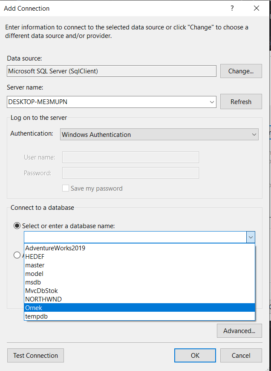This screenshot has width=271, height=371.
Task: Select the 'Select or enter a database name' radio
Action: 16,226
